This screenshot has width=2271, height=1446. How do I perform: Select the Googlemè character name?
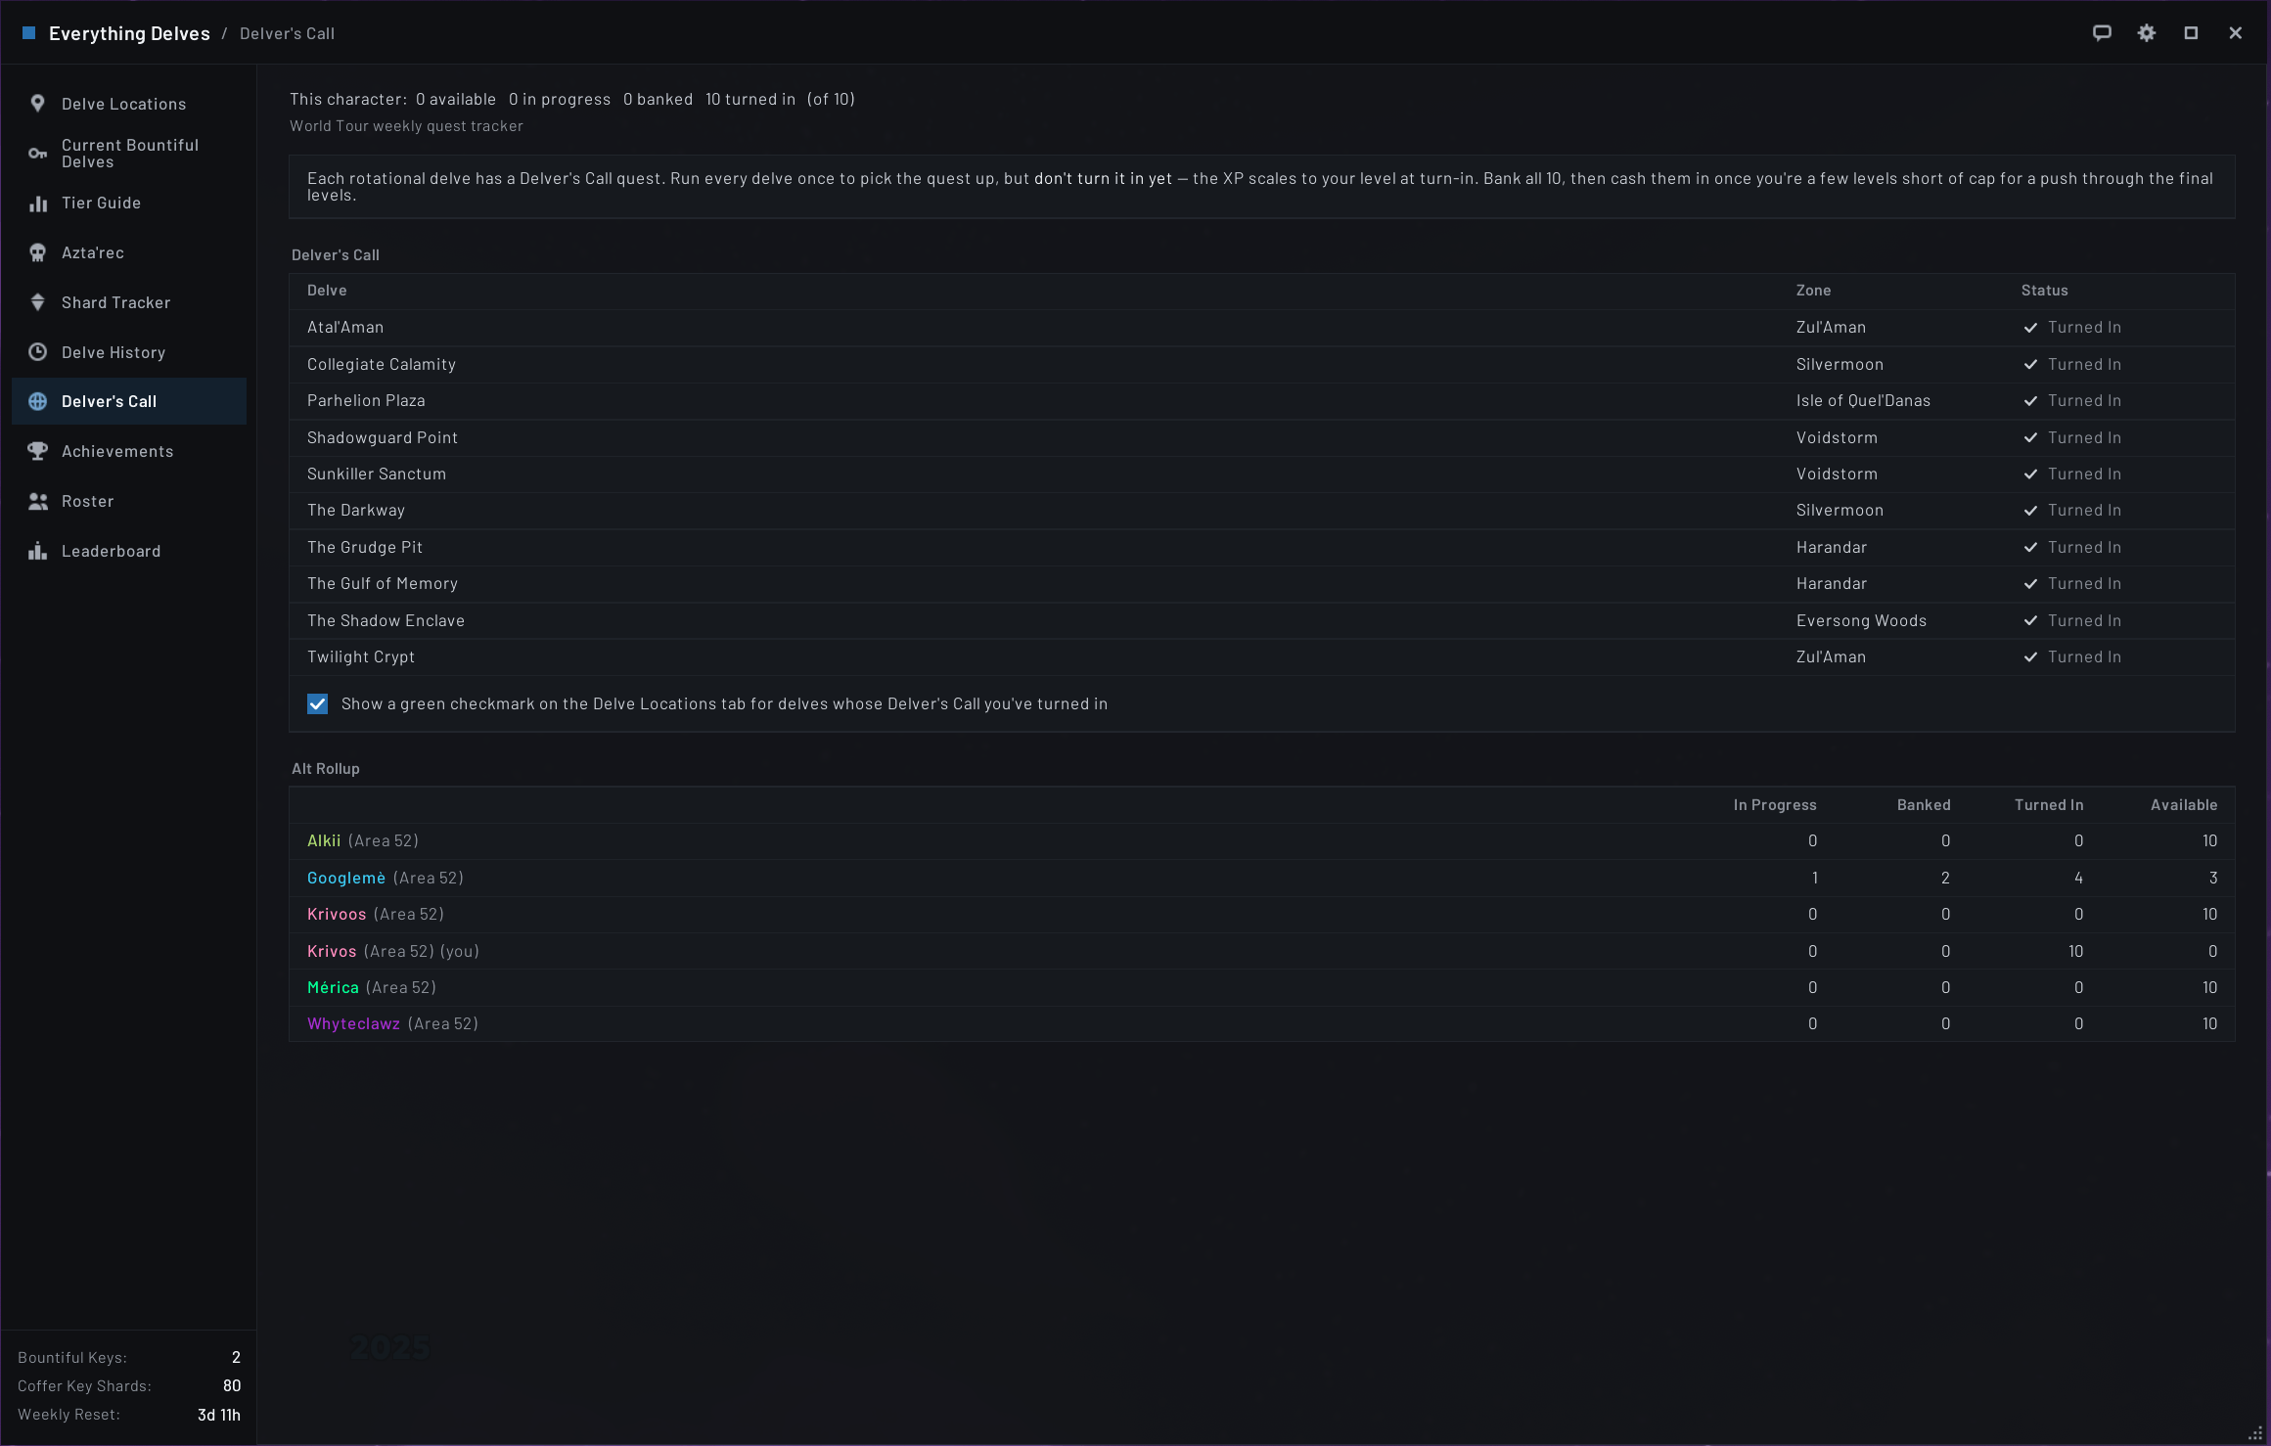click(346, 879)
